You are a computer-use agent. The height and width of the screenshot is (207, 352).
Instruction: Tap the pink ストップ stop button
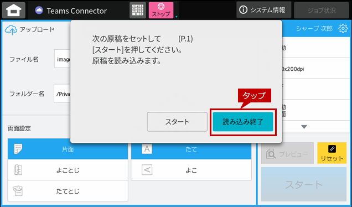click(x=161, y=10)
